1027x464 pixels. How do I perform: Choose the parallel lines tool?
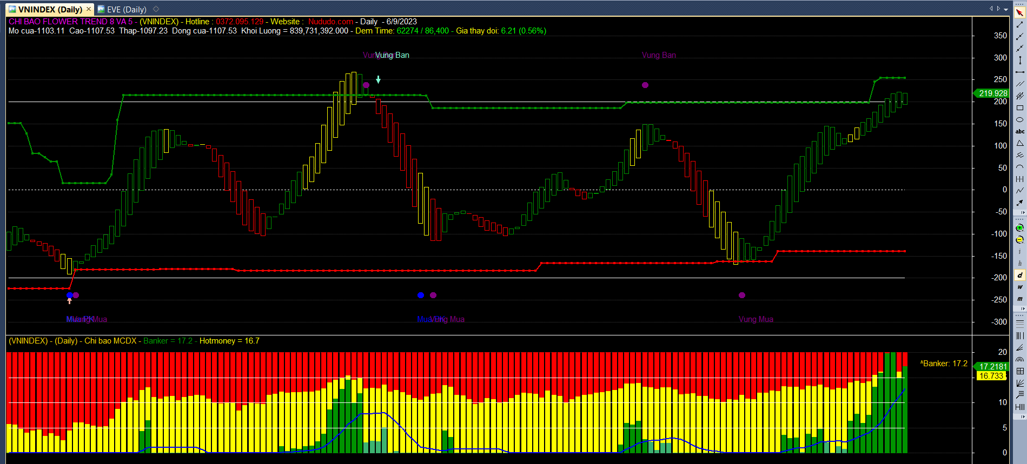click(1020, 84)
